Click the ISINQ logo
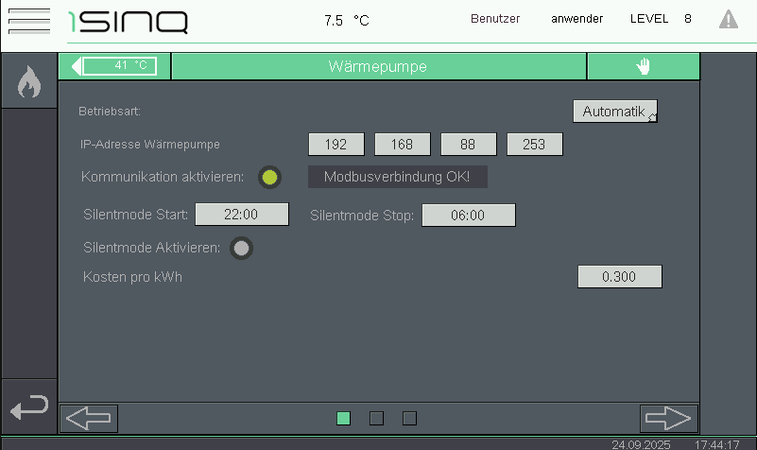This screenshot has width=757, height=450. 128,21
